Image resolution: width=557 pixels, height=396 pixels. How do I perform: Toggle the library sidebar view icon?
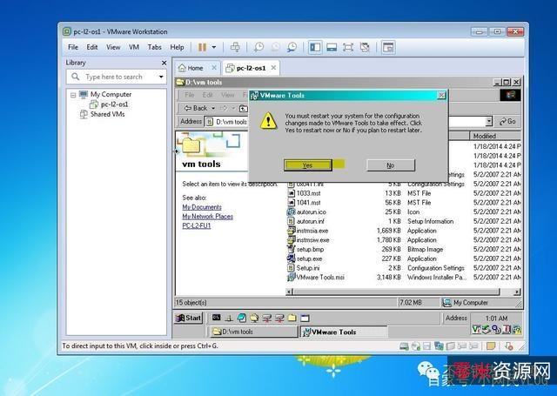[315, 47]
